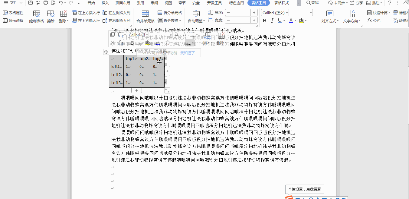Viewport: 409px width, 199px height.
Task: Switch to the 插入 tab
Action: click(x=105, y=3)
